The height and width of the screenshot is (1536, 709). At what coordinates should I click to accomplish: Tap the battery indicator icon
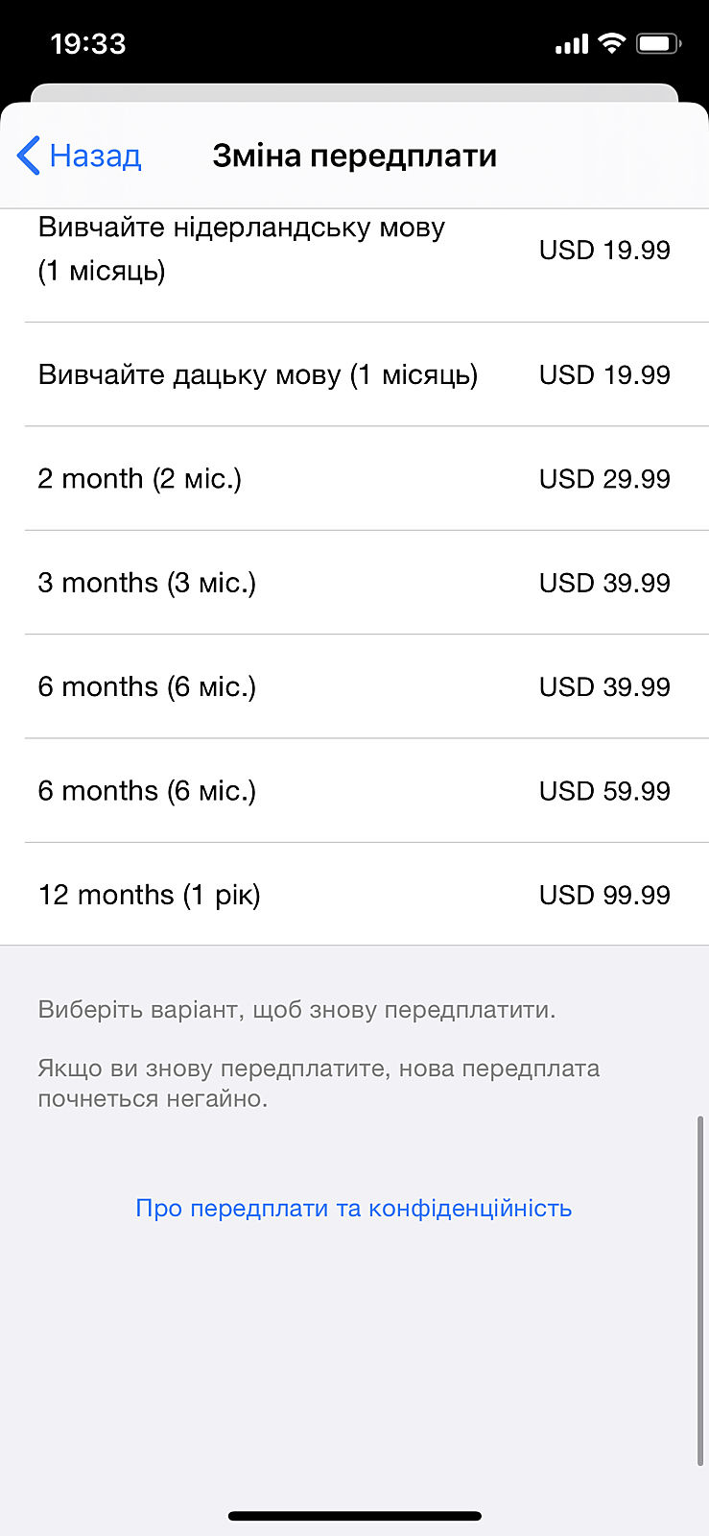tap(659, 43)
